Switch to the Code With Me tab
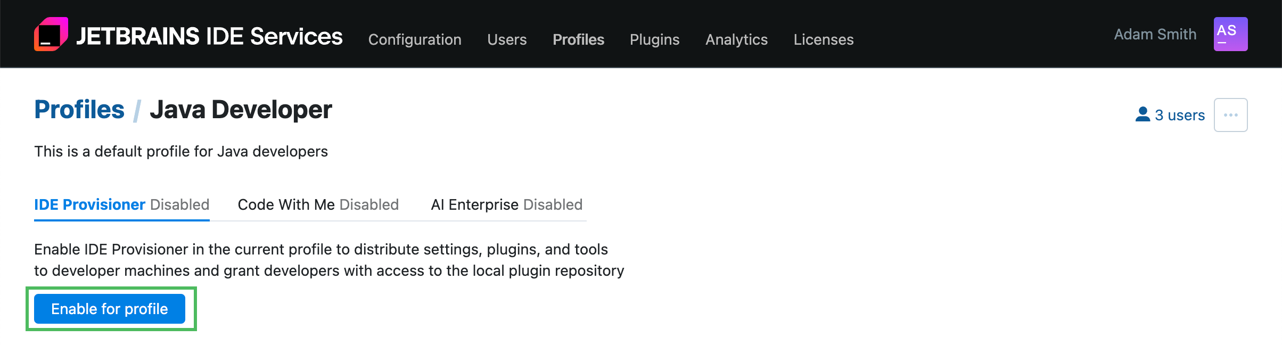Screen dimensions: 1282x345 click(287, 204)
